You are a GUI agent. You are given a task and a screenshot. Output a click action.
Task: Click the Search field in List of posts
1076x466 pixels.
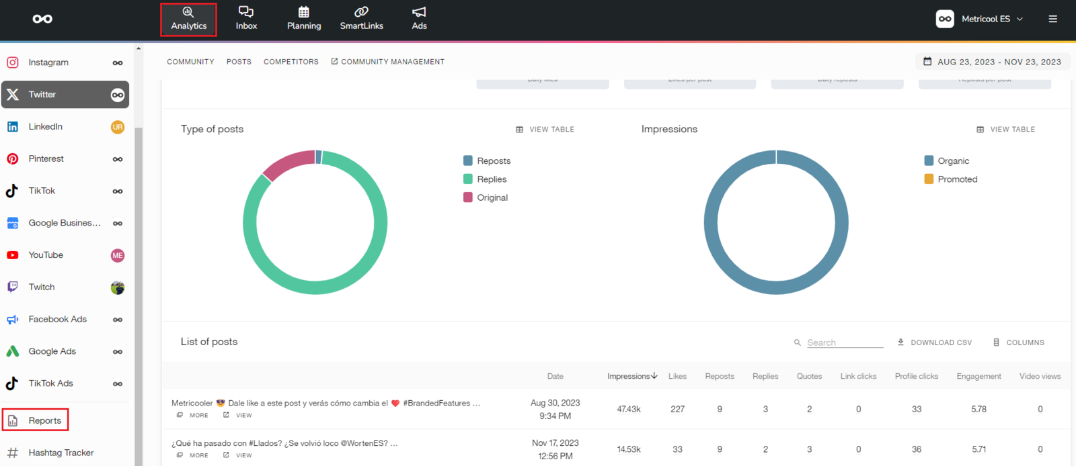pos(844,342)
